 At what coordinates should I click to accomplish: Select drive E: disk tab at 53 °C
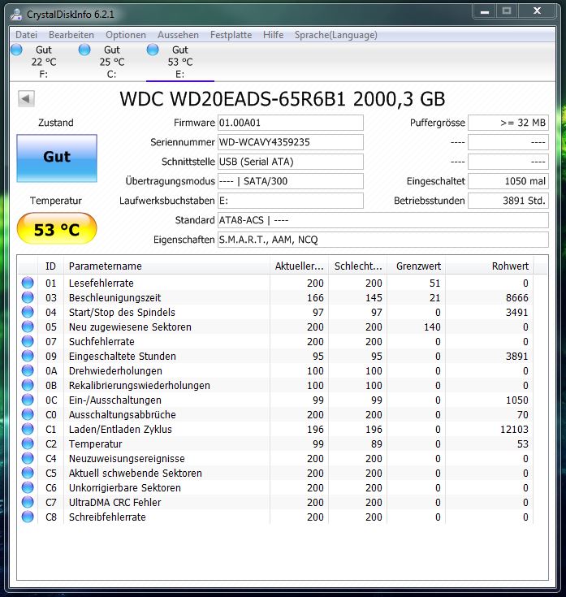click(180, 62)
